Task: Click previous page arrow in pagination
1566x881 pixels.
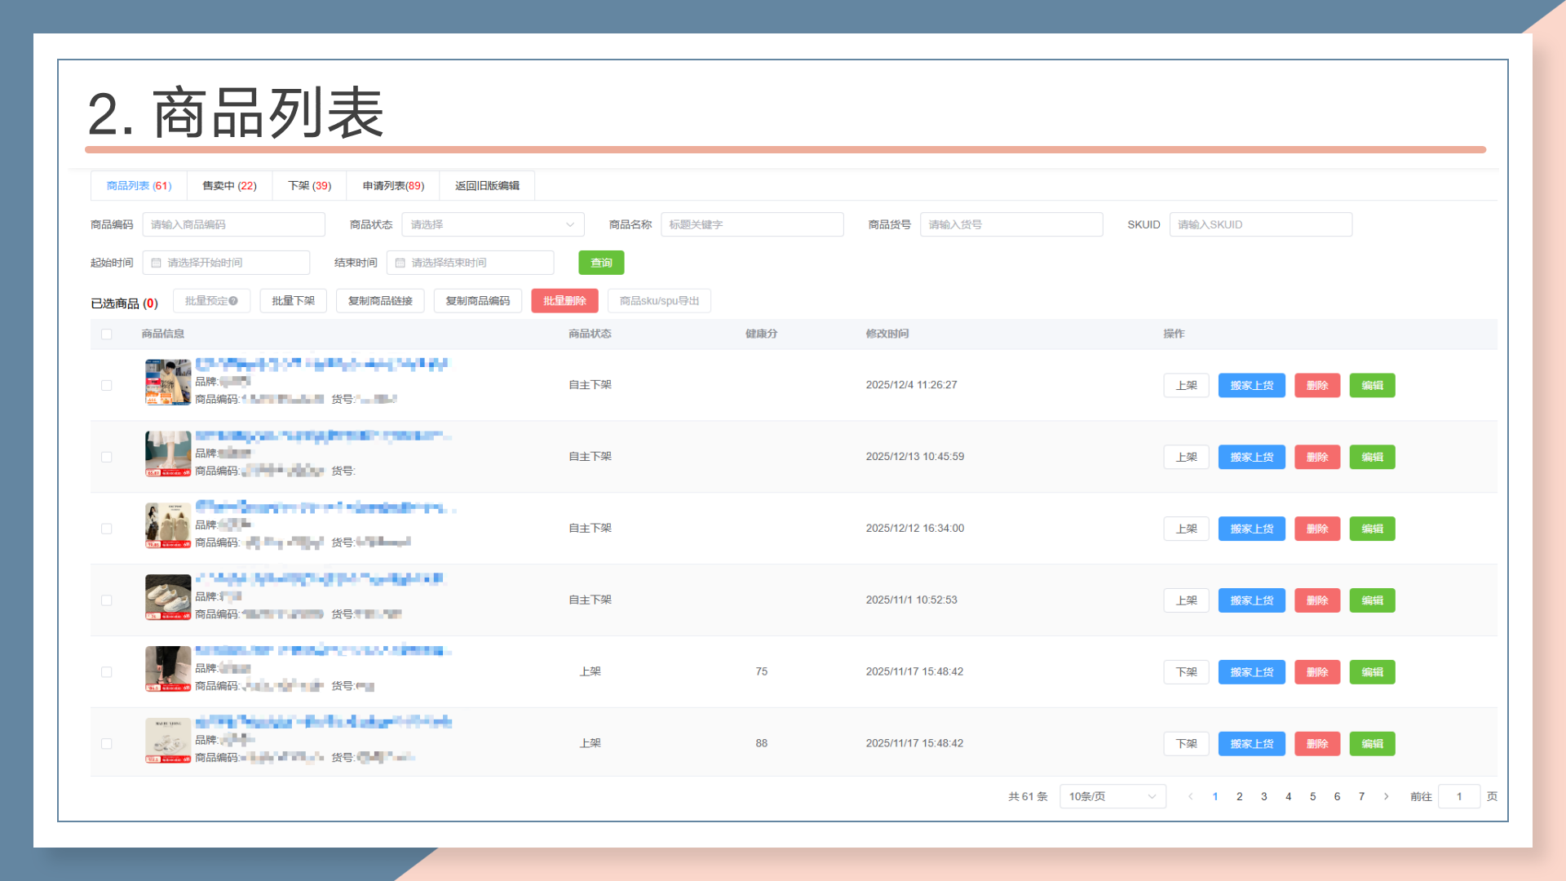Action: click(1190, 796)
